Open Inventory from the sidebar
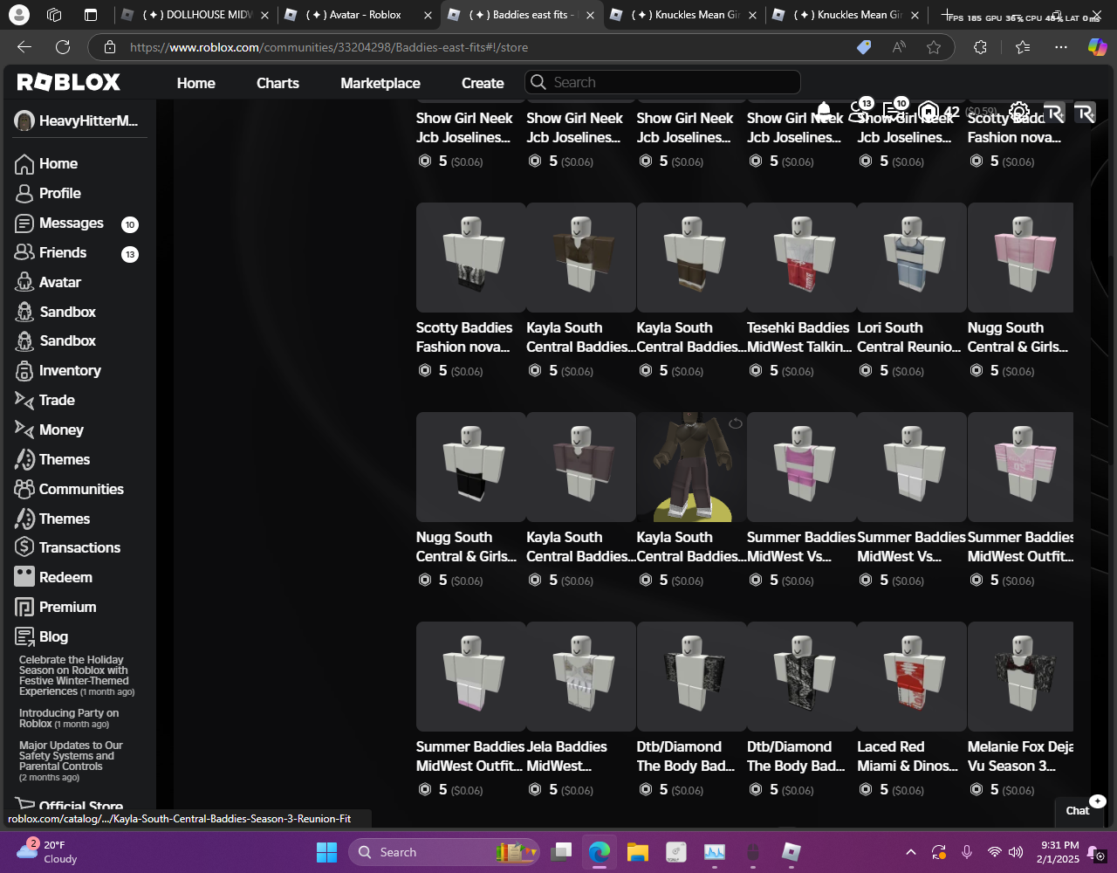 click(69, 370)
